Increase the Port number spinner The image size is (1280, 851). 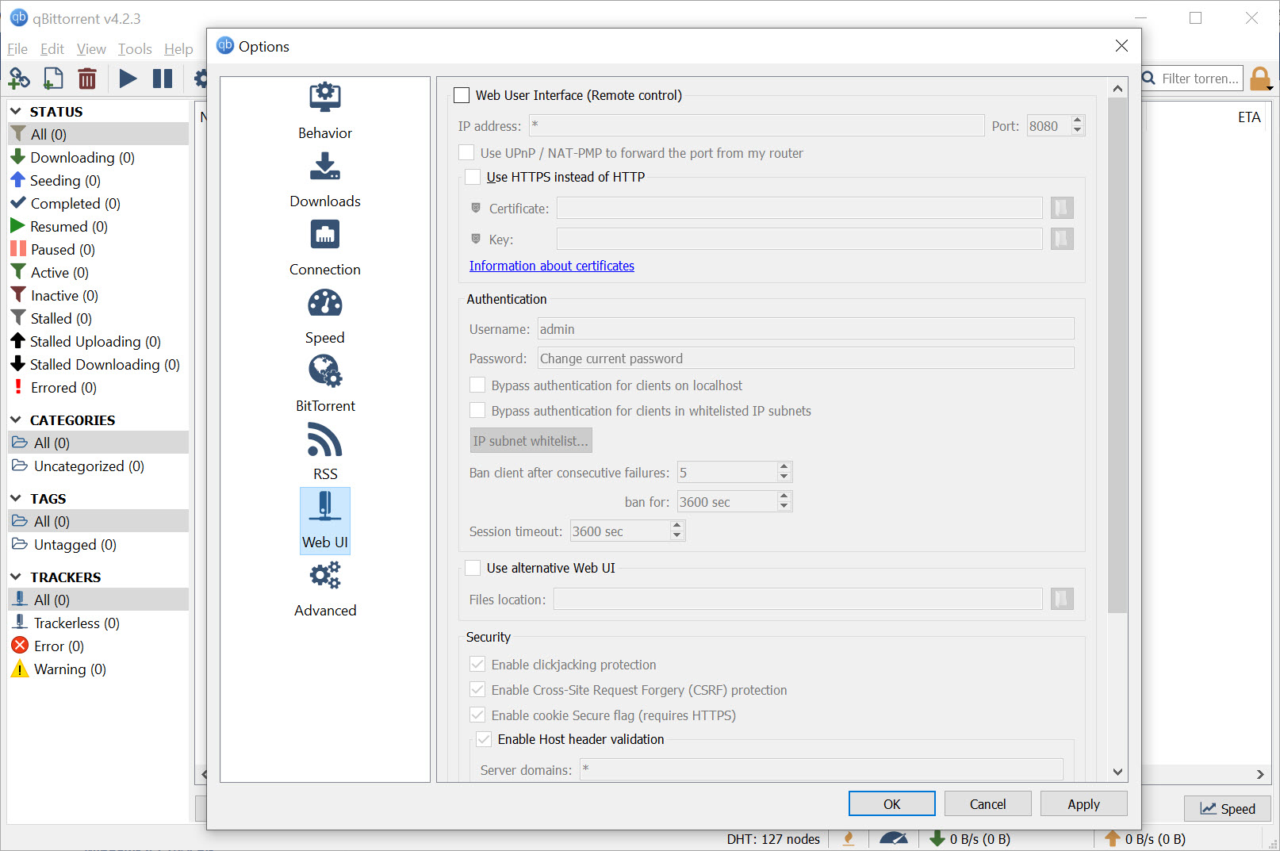pyautogui.click(x=1077, y=121)
